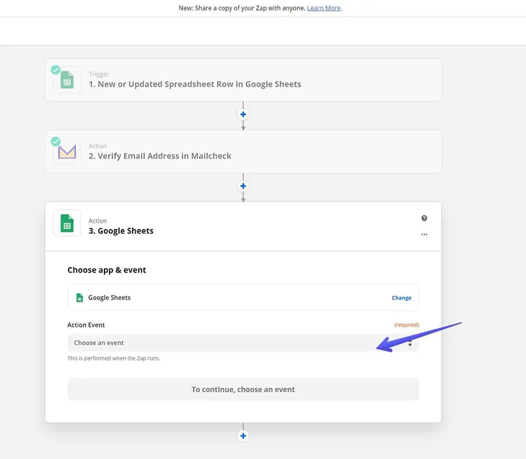The height and width of the screenshot is (459, 526).
Task: Open the Choose an event dropdown
Action: coord(239,343)
